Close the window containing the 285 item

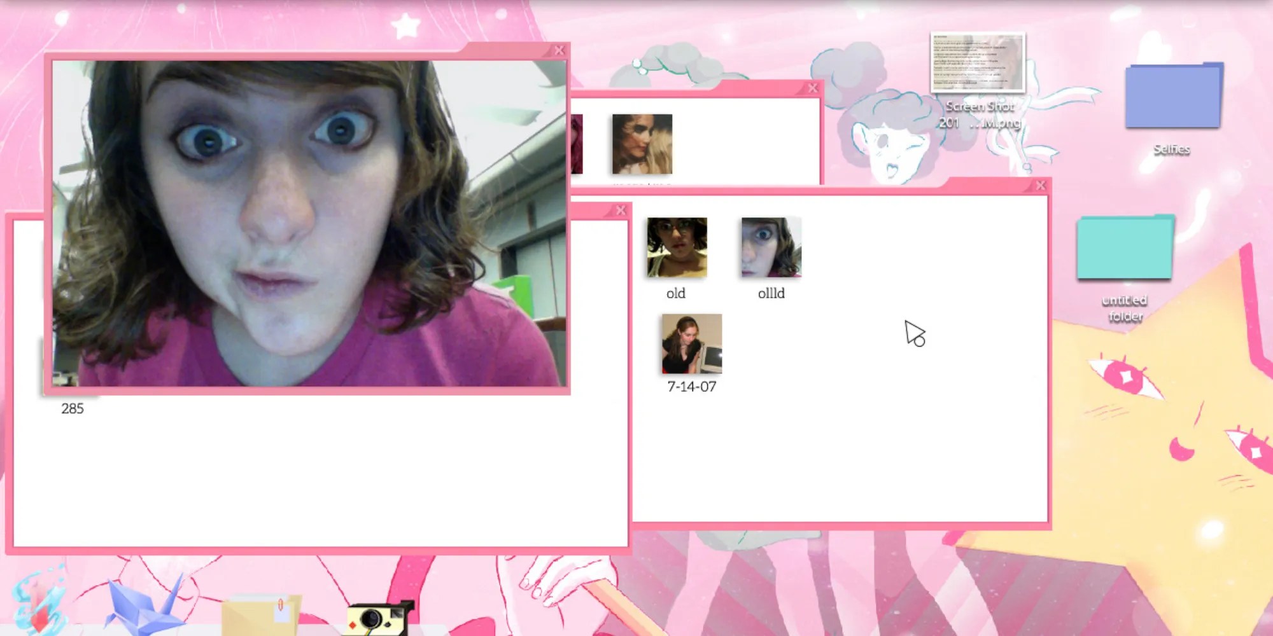(x=621, y=211)
